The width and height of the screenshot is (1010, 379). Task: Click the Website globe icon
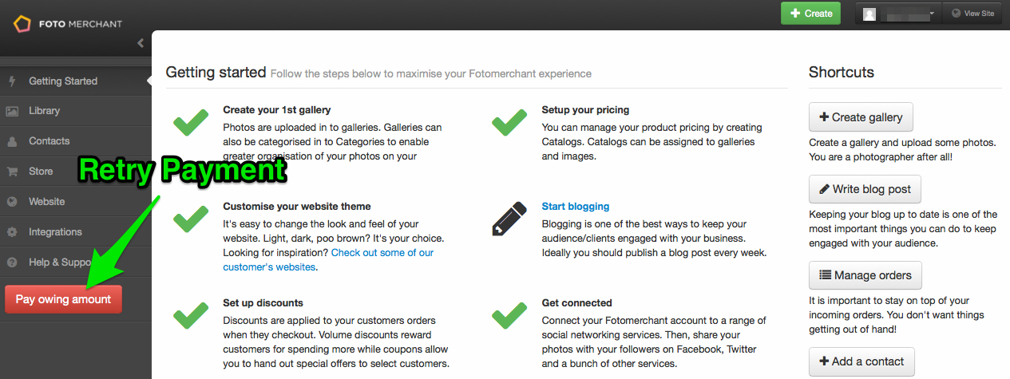tap(12, 202)
